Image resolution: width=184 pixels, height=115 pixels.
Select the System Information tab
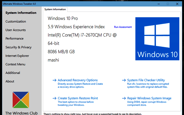tap(55, 9)
